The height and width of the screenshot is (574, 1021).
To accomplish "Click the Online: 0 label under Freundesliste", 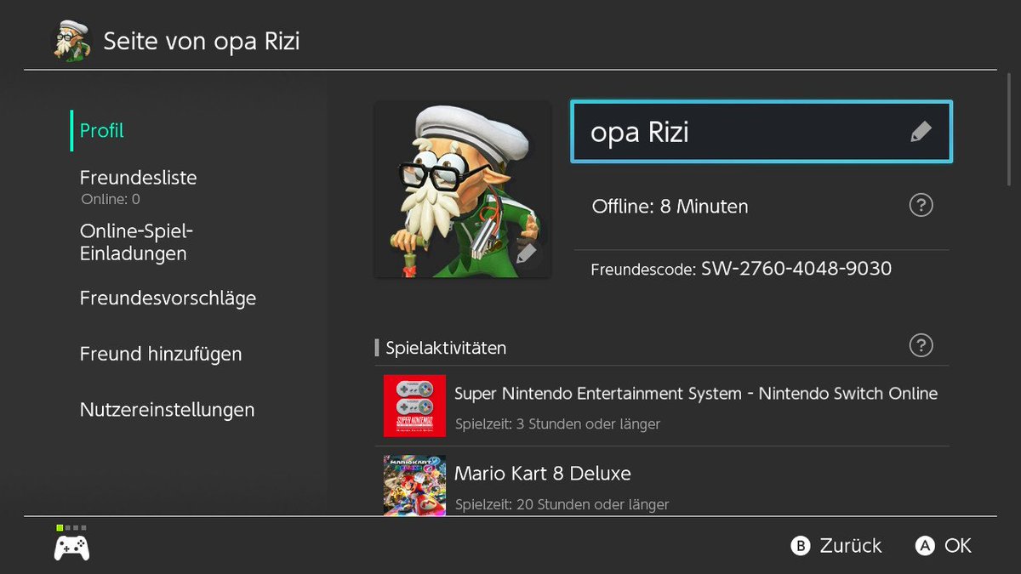I will coord(111,200).
